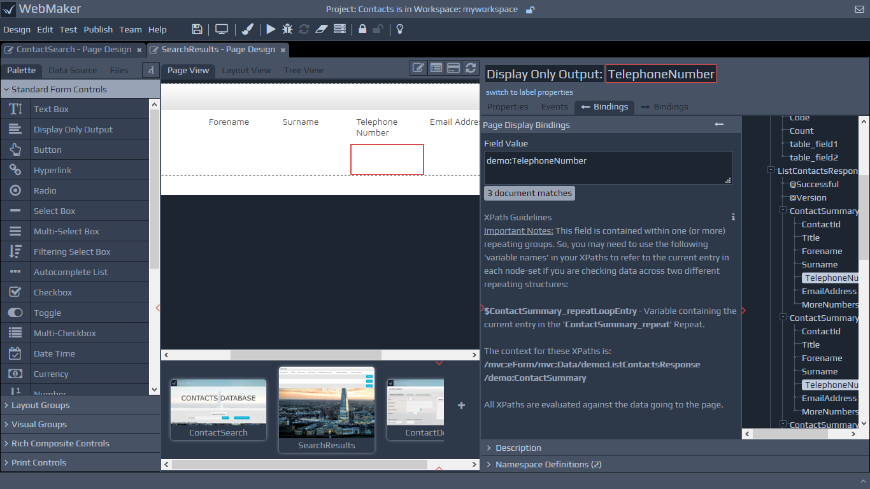Expand the Layout Groups section
Viewport: 870px width, 489px height.
(80, 405)
